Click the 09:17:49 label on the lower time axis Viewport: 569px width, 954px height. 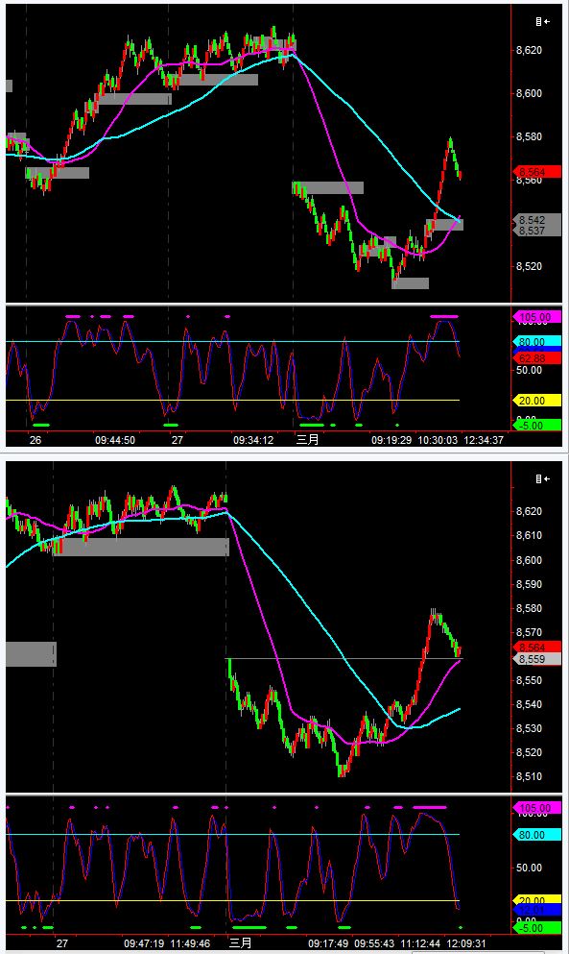(x=329, y=943)
